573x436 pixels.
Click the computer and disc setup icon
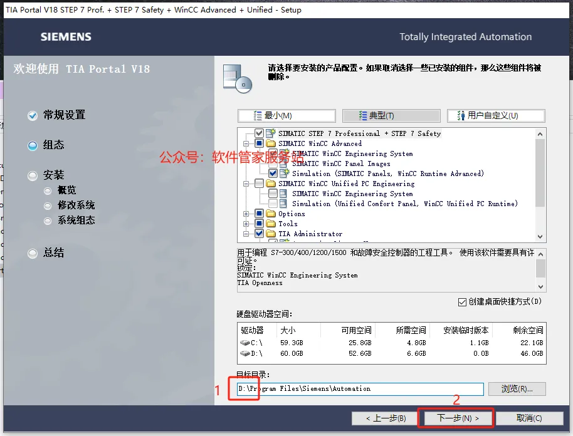[238, 78]
